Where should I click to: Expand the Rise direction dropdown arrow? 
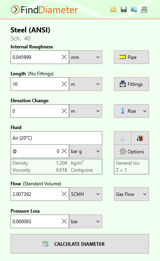coord(145,111)
